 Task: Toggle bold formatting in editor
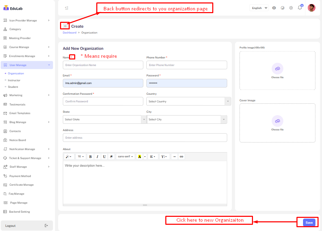pos(90,157)
